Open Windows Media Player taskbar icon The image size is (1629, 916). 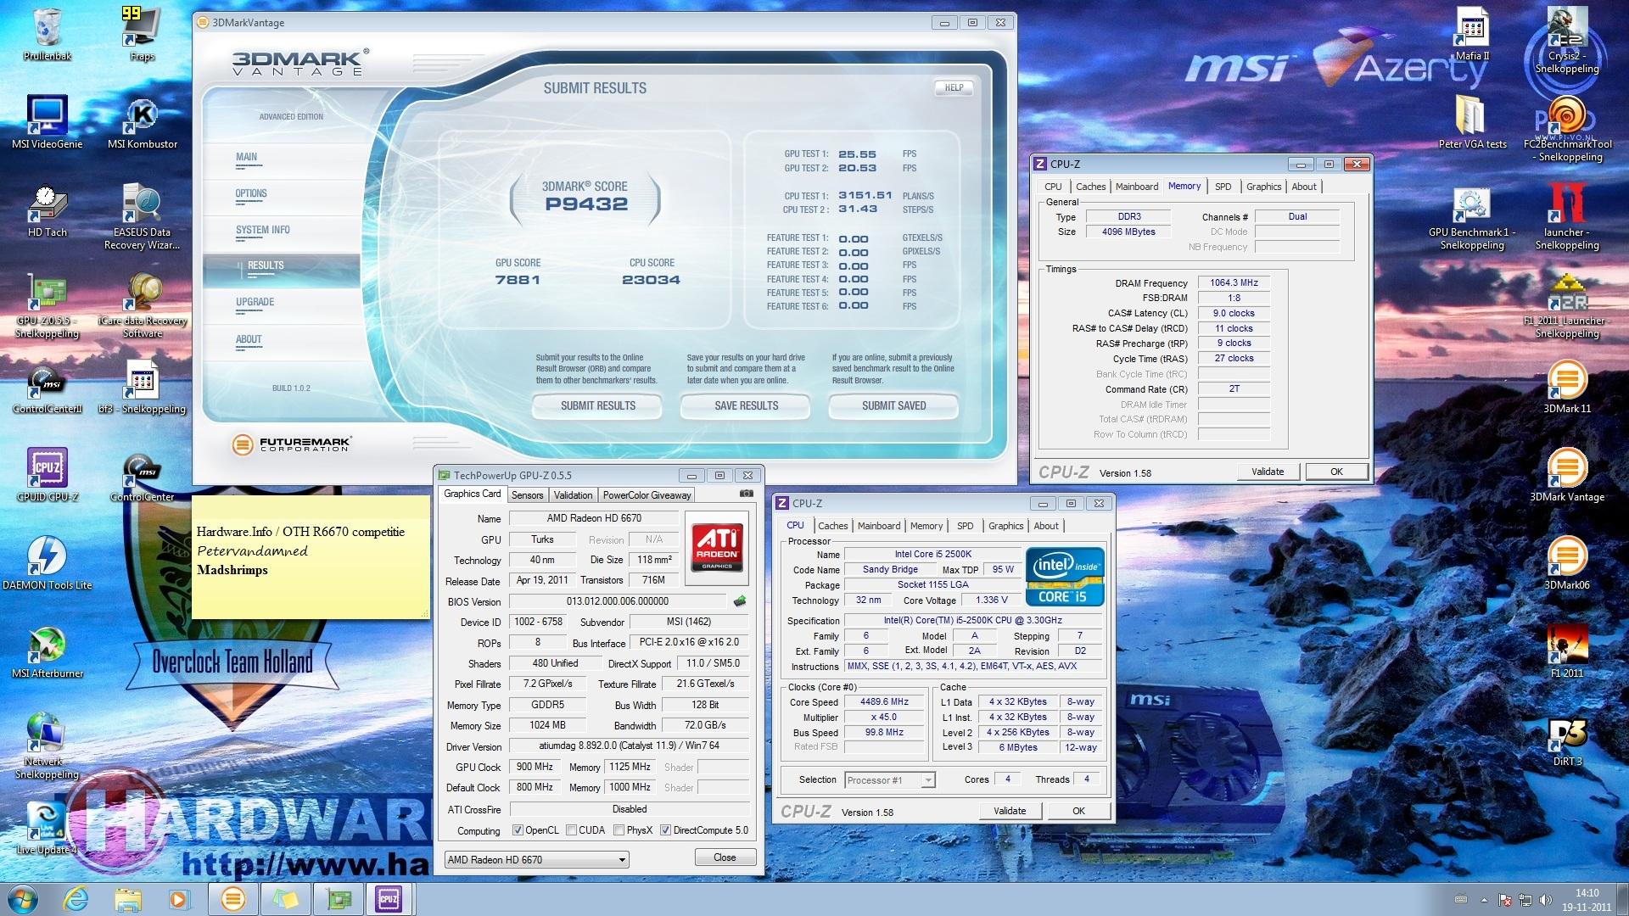(x=178, y=899)
